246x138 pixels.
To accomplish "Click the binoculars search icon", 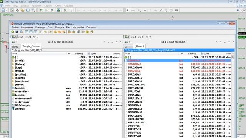I will (79, 32).
